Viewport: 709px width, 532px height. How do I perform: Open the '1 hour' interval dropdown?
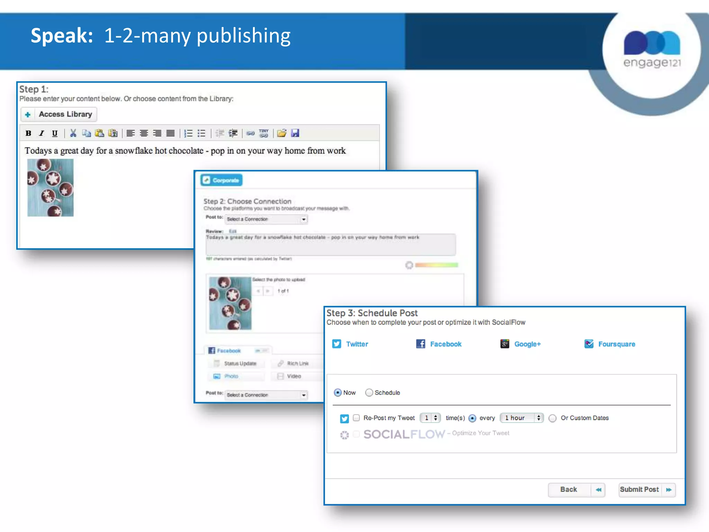coord(522,418)
